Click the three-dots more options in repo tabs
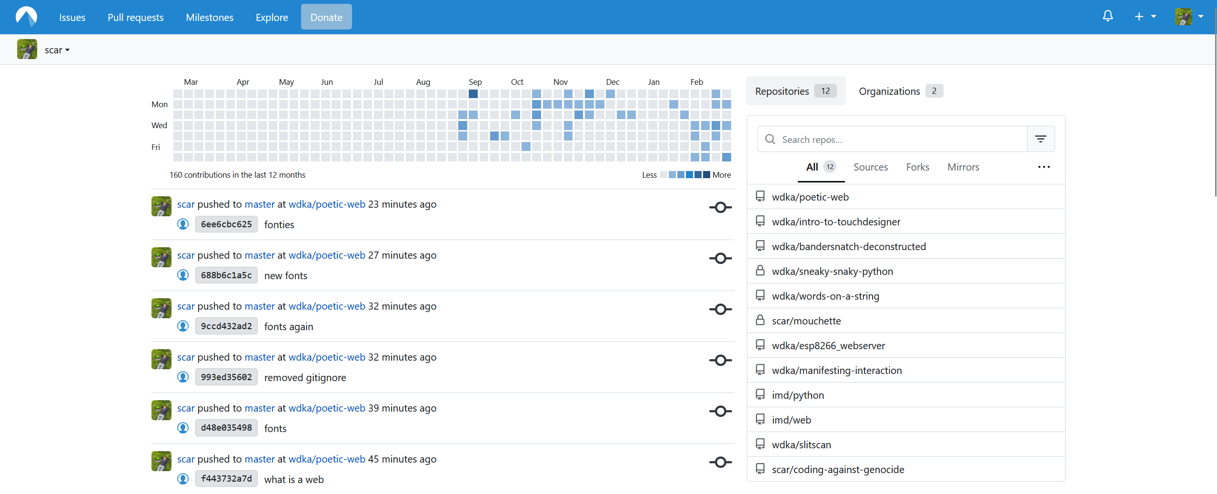The height and width of the screenshot is (494, 1217). point(1044,167)
